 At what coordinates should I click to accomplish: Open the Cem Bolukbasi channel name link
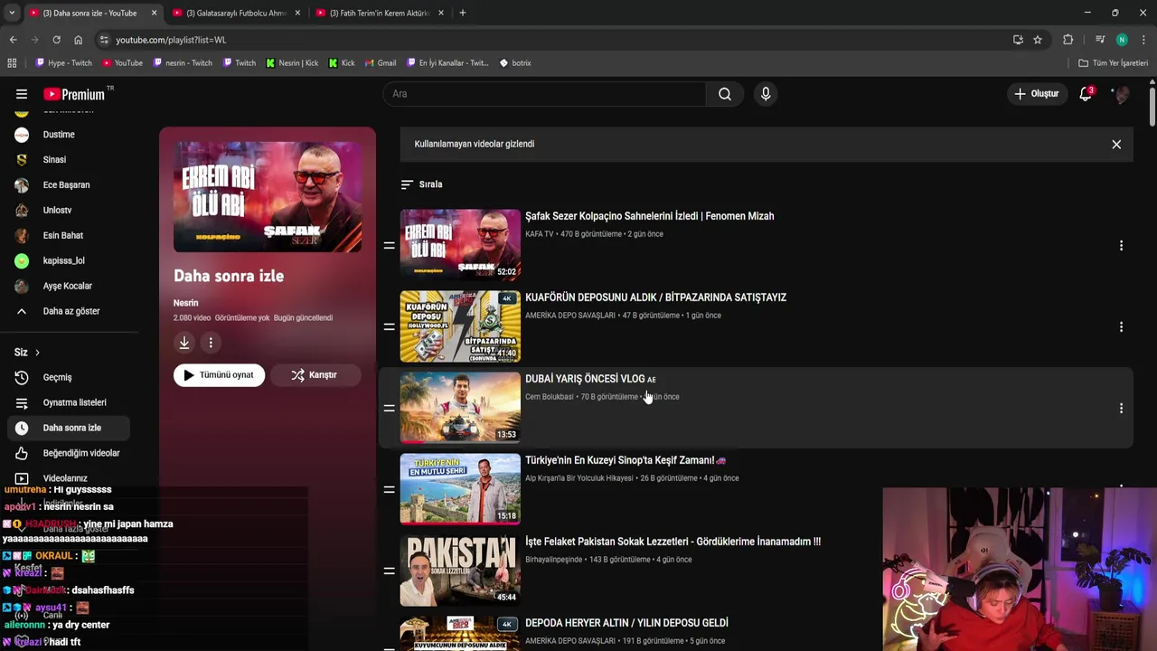click(550, 397)
